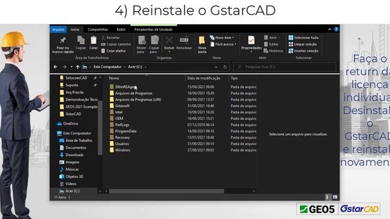Screen dimensions: 390x219
Task: Switch to details view icon in status bar
Action: pos(328,197)
